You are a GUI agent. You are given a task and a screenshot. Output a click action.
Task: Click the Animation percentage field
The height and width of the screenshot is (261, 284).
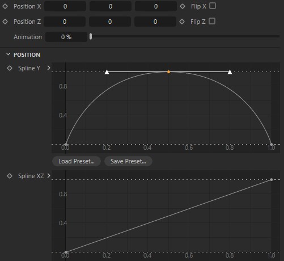[66, 37]
